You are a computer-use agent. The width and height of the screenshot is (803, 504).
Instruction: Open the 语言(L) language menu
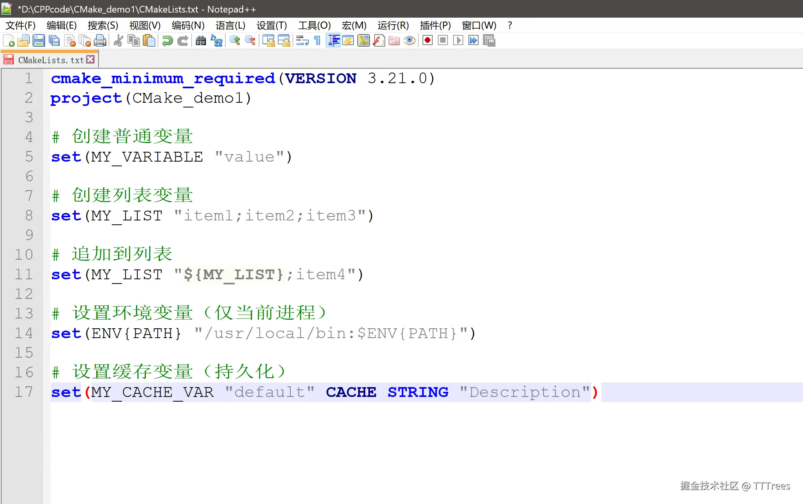[230, 25]
